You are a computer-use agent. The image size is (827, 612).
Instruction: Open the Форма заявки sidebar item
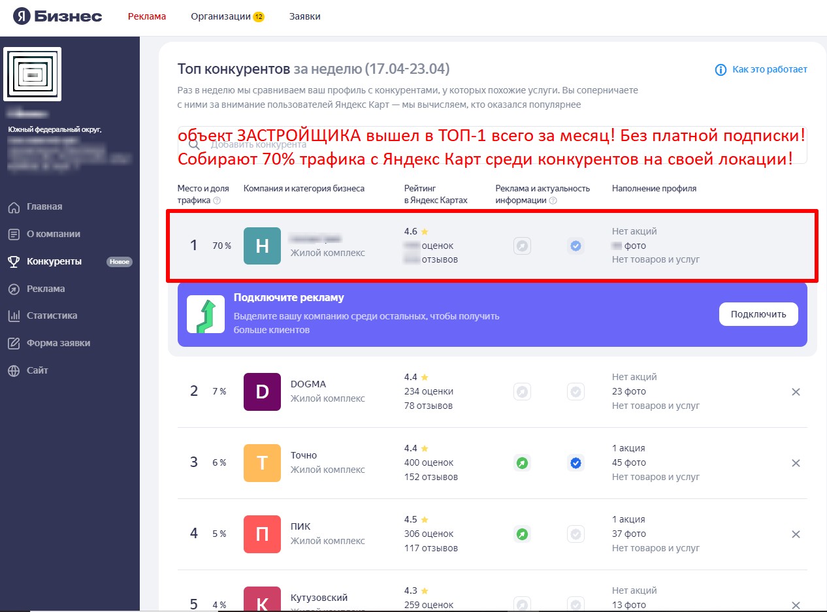[x=58, y=343]
